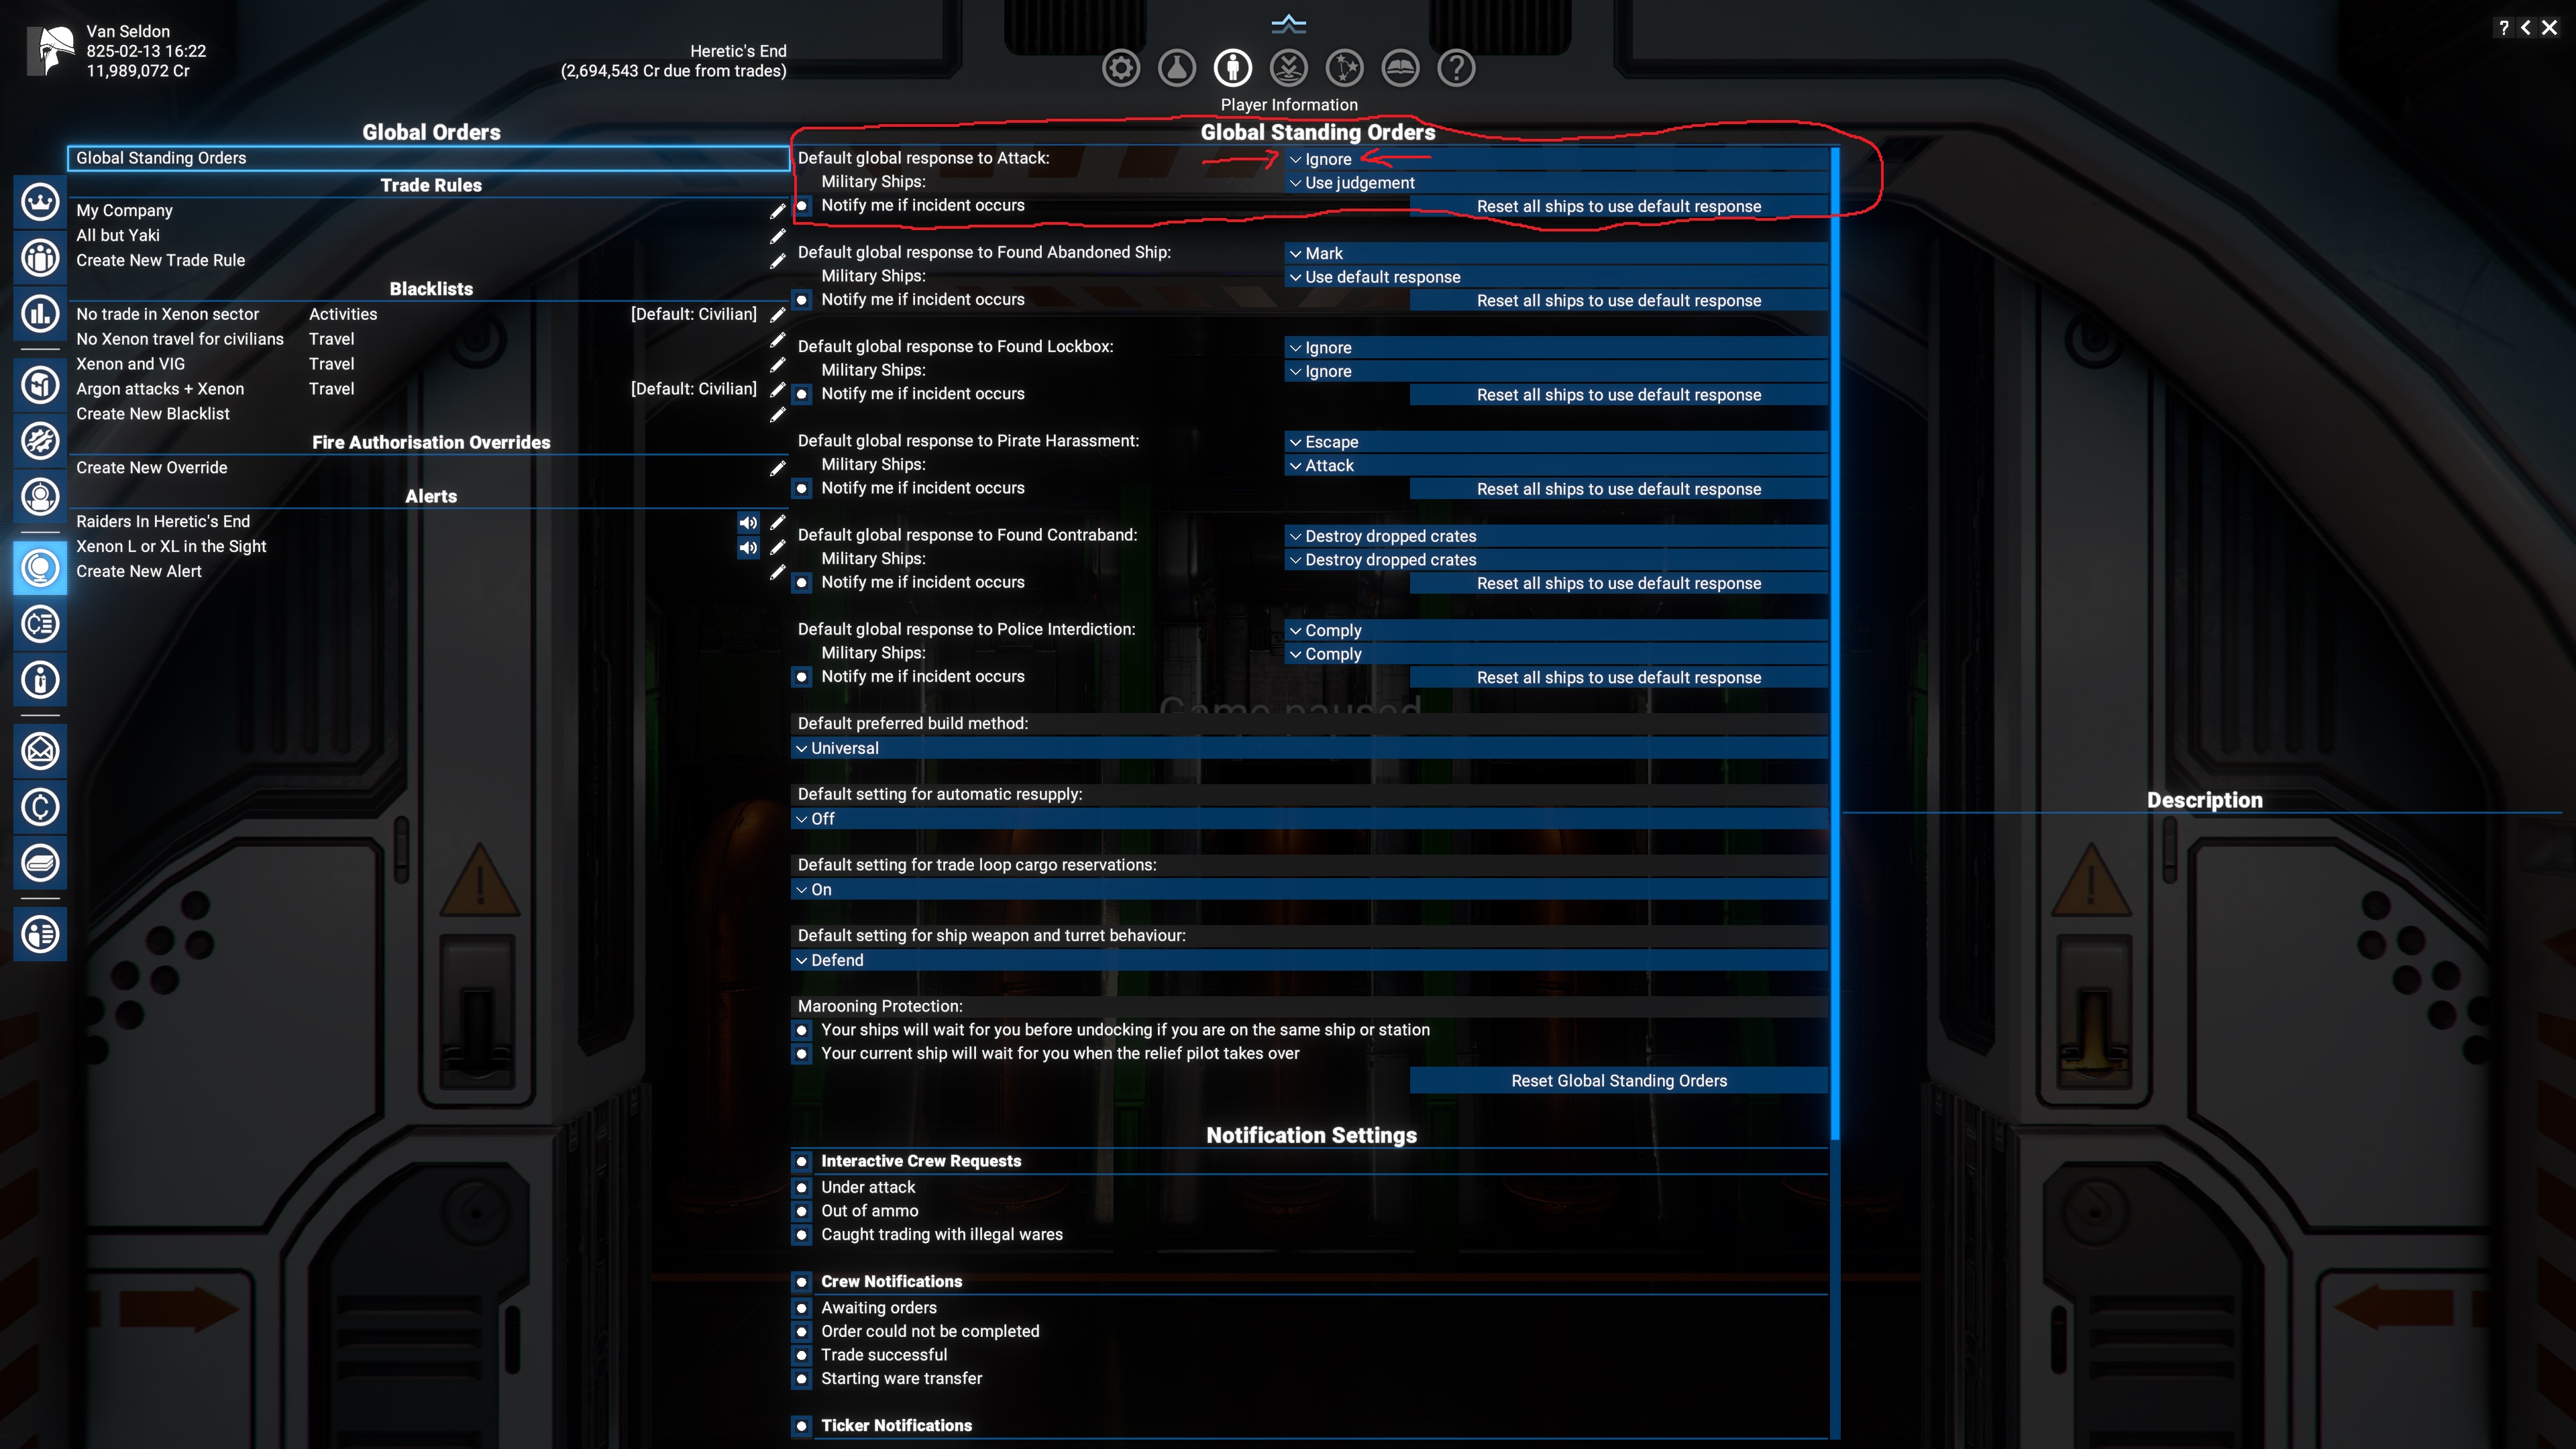Open the Help question mark icon
The image size is (2576, 1449).
click(x=1455, y=67)
